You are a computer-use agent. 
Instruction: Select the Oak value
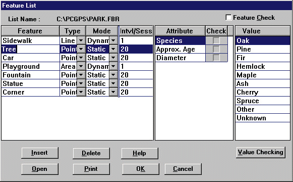pyautogui.click(x=263, y=40)
